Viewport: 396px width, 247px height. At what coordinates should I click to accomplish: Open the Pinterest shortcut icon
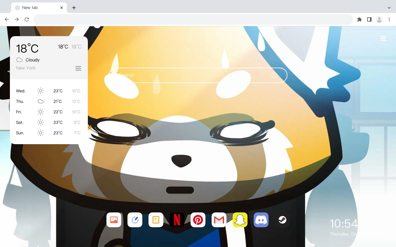(x=198, y=220)
